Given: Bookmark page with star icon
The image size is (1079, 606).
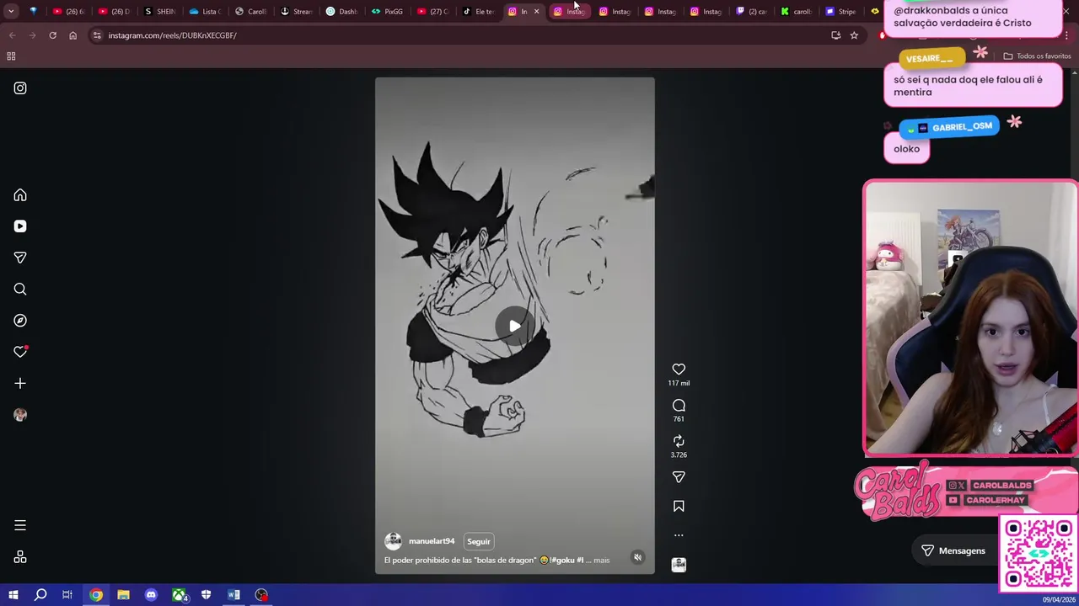Looking at the screenshot, I should tap(854, 35).
